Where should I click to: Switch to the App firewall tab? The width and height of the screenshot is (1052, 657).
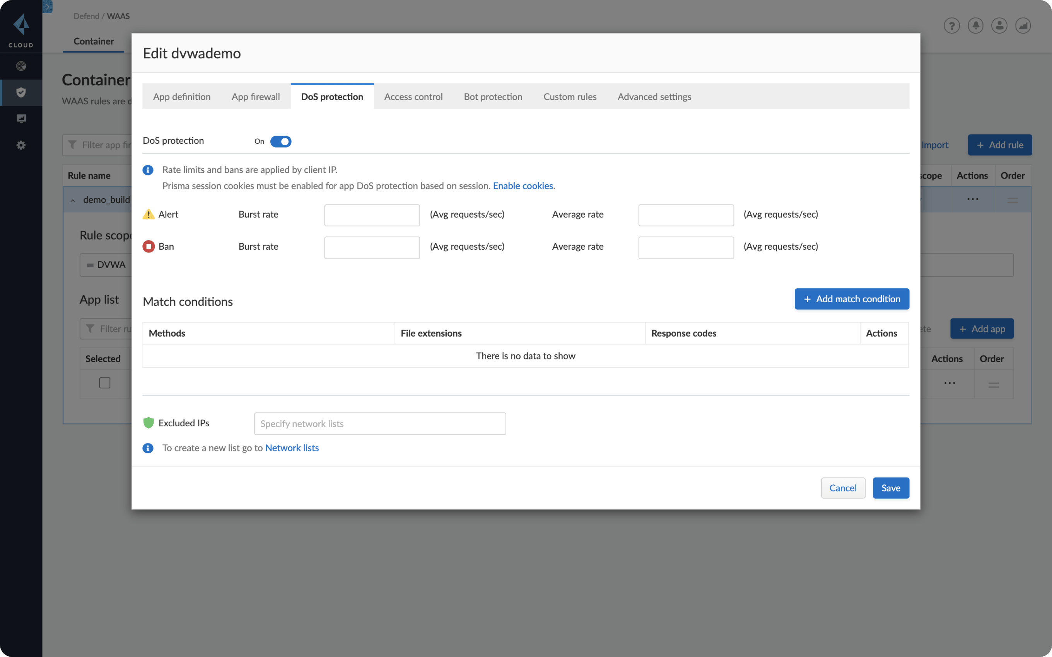(256, 95)
